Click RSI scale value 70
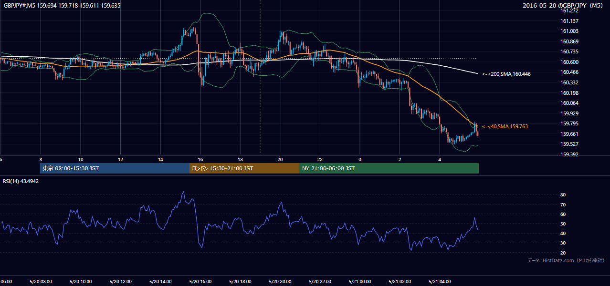 coord(563,204)
